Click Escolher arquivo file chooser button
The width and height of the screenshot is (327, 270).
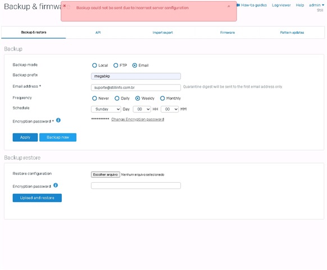(x=105, y=174)
